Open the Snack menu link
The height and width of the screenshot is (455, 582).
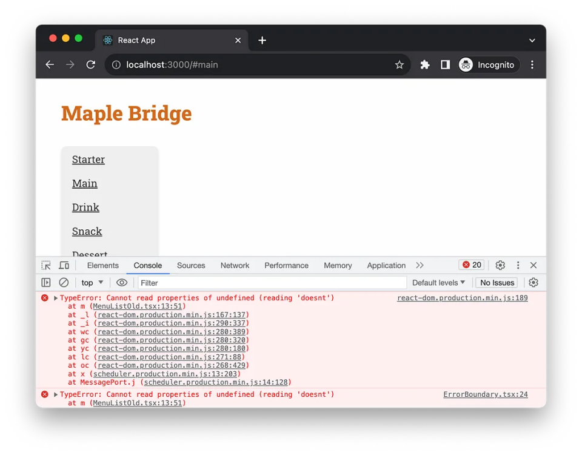87,231
